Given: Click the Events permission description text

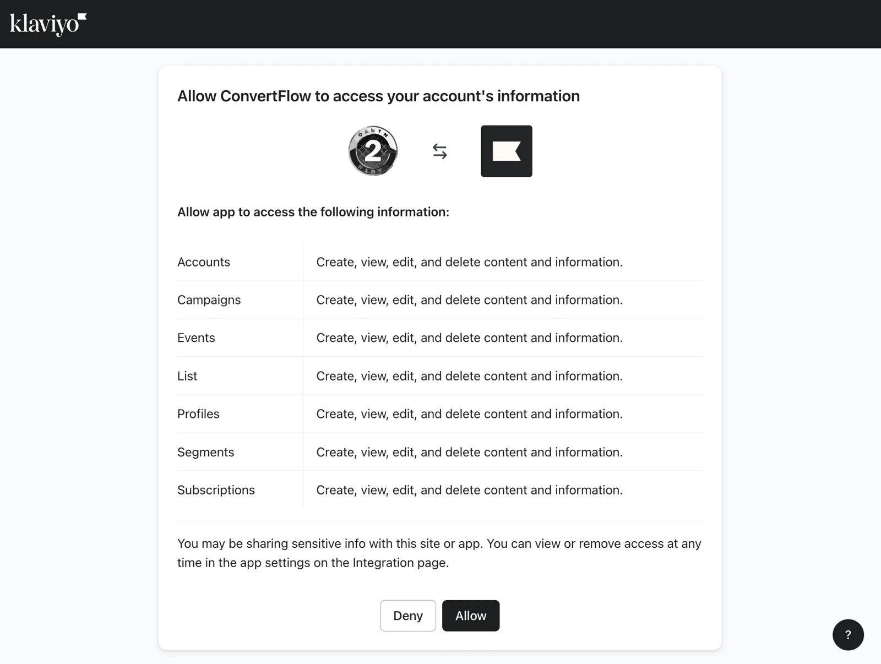Looking at the screenshot, I should 470,338.
